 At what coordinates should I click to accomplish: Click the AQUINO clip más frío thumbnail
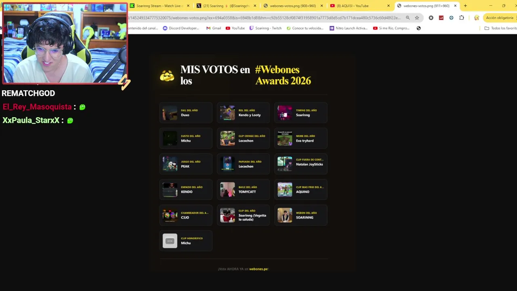tap(285, 190)
